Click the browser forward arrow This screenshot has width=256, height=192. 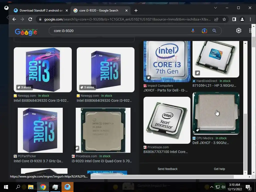22,19
